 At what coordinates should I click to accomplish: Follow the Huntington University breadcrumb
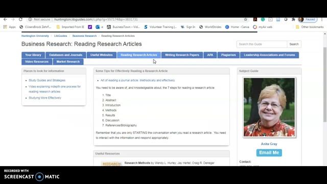point(35,36)
